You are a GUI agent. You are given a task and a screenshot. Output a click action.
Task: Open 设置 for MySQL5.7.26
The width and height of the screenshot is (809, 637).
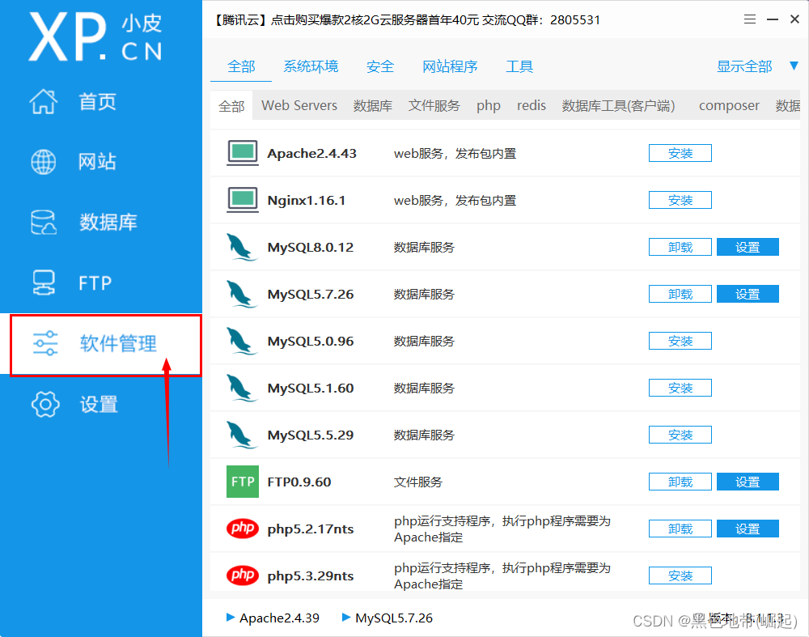click(748, 295)
